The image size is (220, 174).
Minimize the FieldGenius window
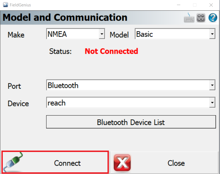(178, 5)
